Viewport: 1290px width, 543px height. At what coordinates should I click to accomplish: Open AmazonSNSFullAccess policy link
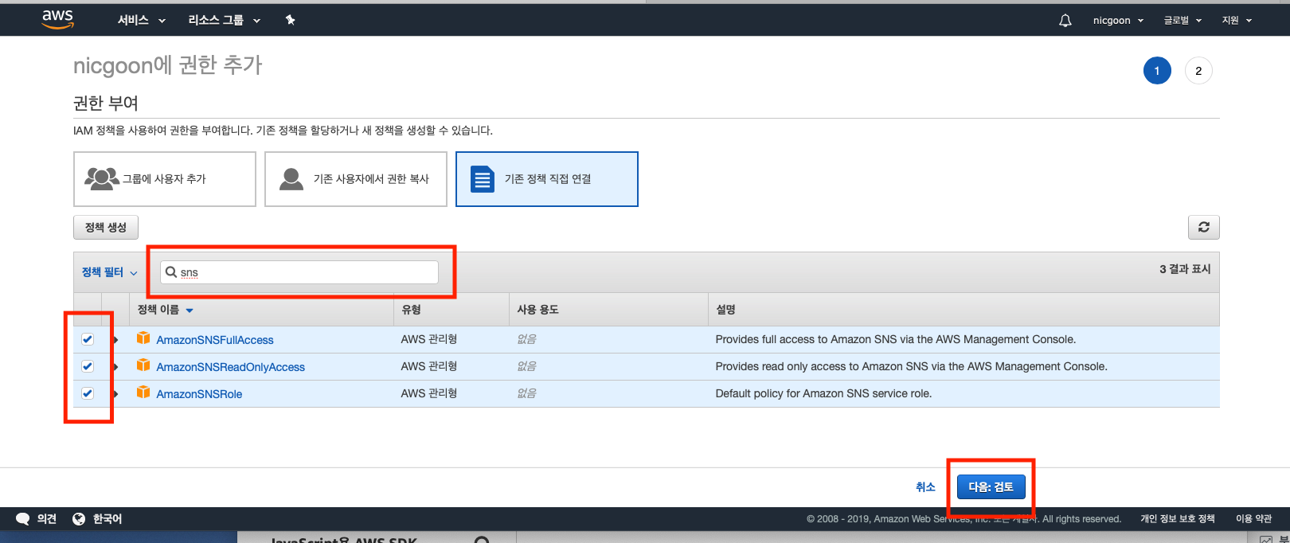tap(215, 340)
